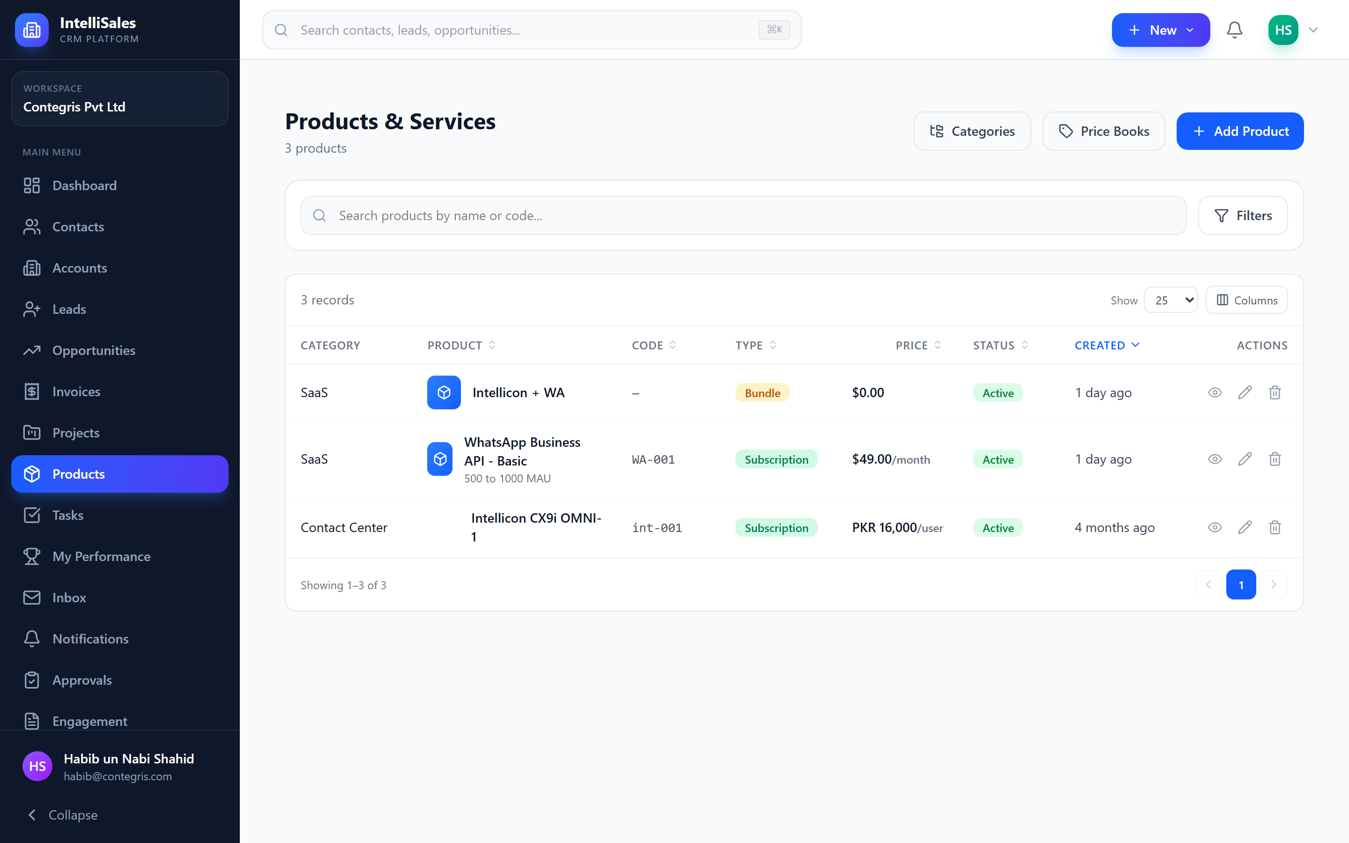
Task: Click the global search magnifier icon
Action: click(281, 30)
